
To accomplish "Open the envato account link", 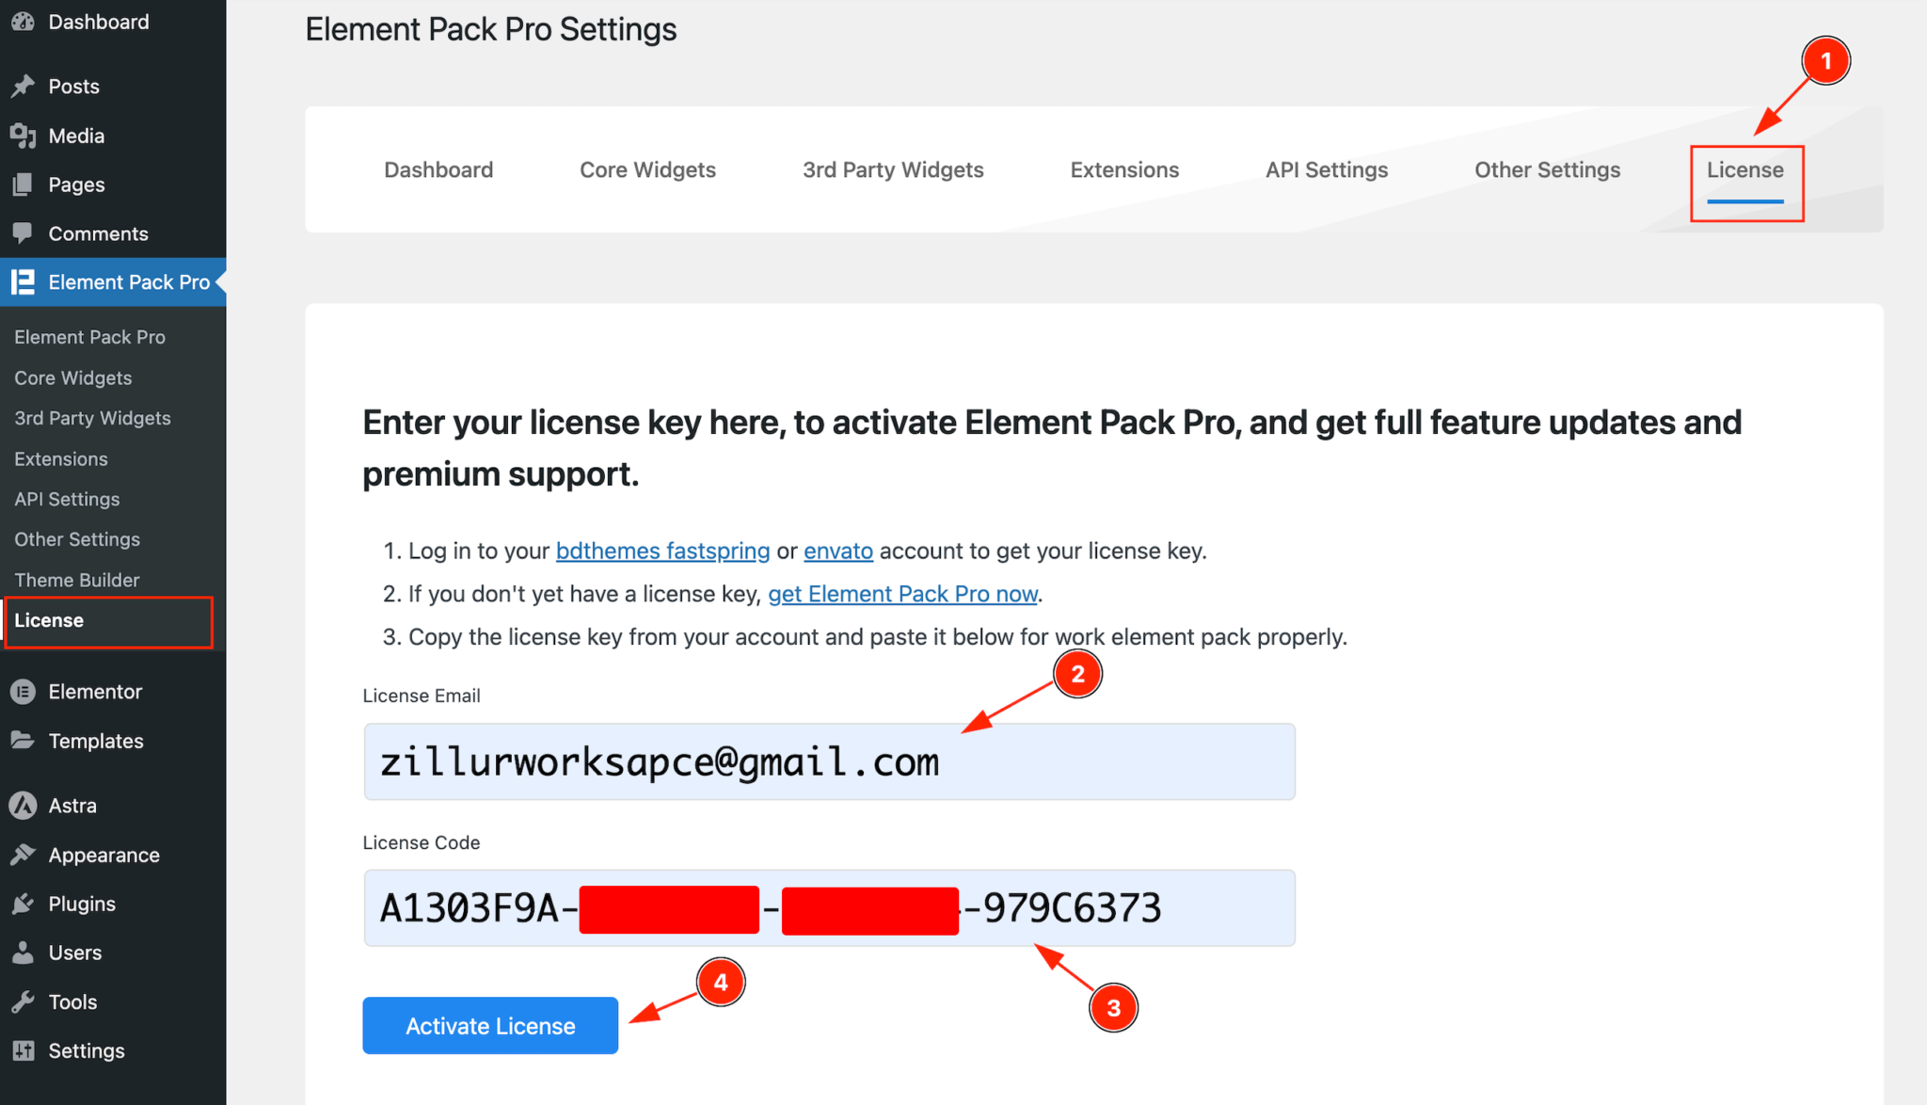I will (837, 551).
